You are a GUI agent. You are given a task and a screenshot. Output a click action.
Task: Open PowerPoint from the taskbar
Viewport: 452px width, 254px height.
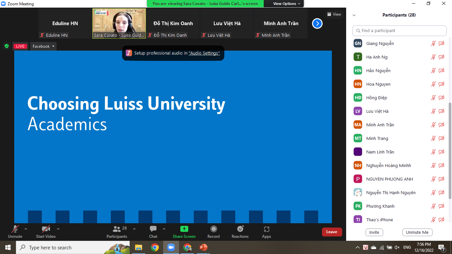203,247
